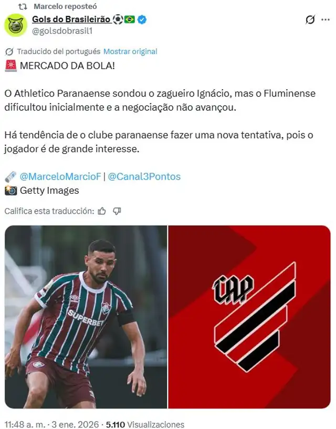Click the Traducido del portugués text

(x=59, y=51)
